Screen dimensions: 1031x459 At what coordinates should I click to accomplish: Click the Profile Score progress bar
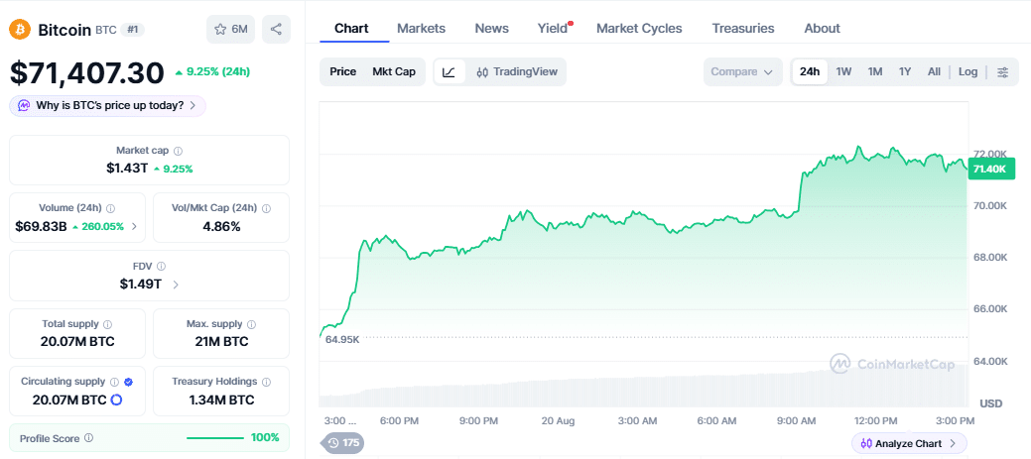tap(215, 438)
